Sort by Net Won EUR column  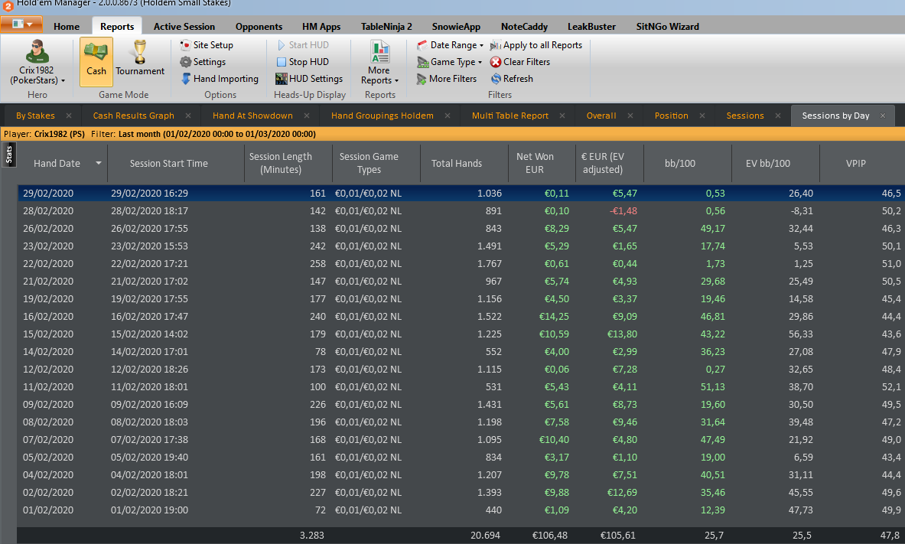pos(535,163)
